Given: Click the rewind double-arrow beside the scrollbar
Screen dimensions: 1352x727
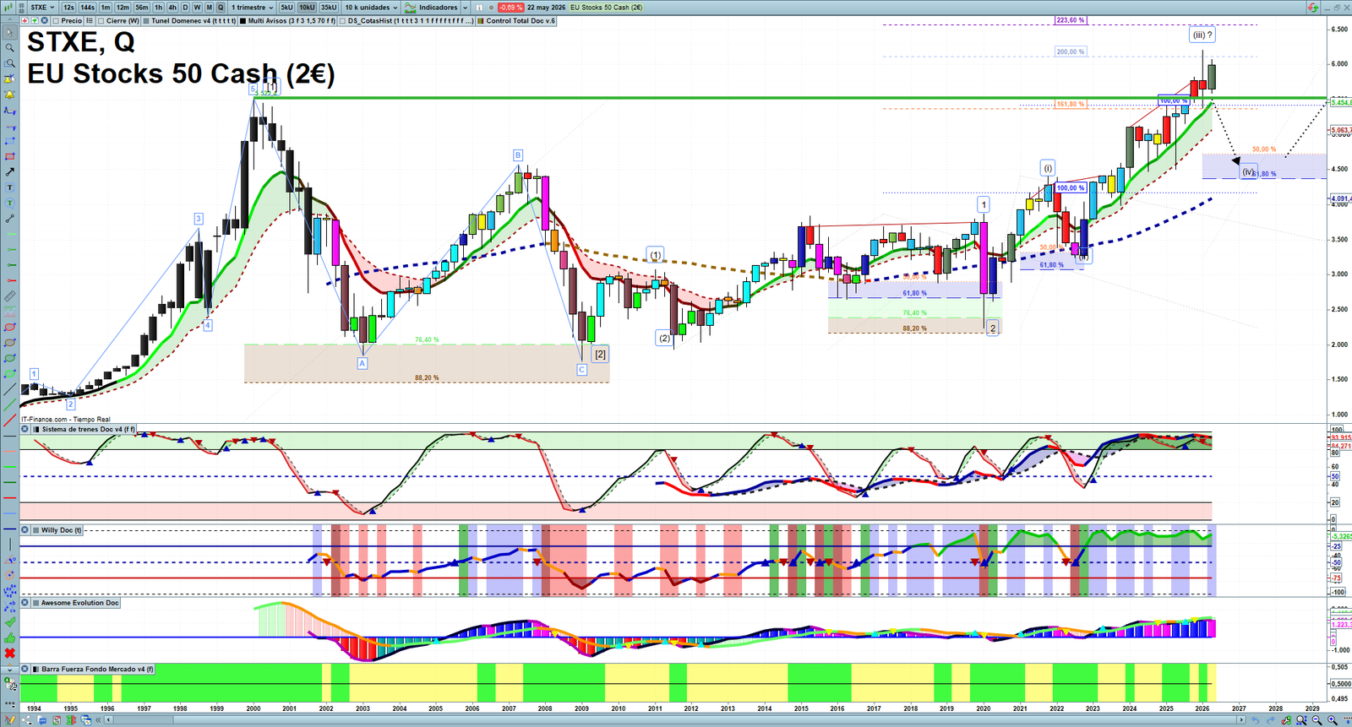Looking at the screenshot, I should coord(98,720).
